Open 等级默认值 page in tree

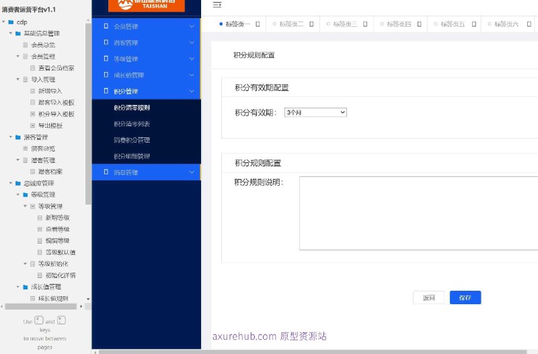(x=61, y=252)
